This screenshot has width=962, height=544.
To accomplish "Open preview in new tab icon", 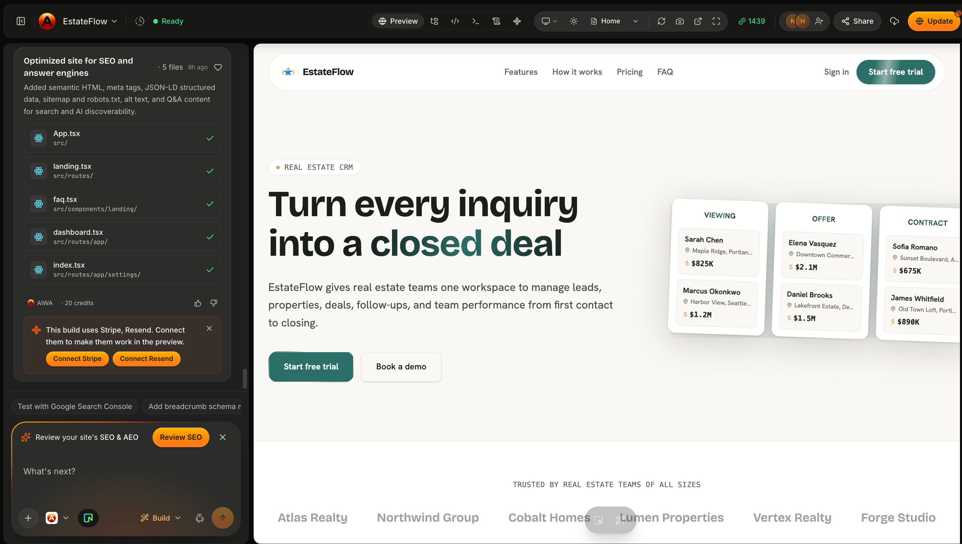I will 697,21.
